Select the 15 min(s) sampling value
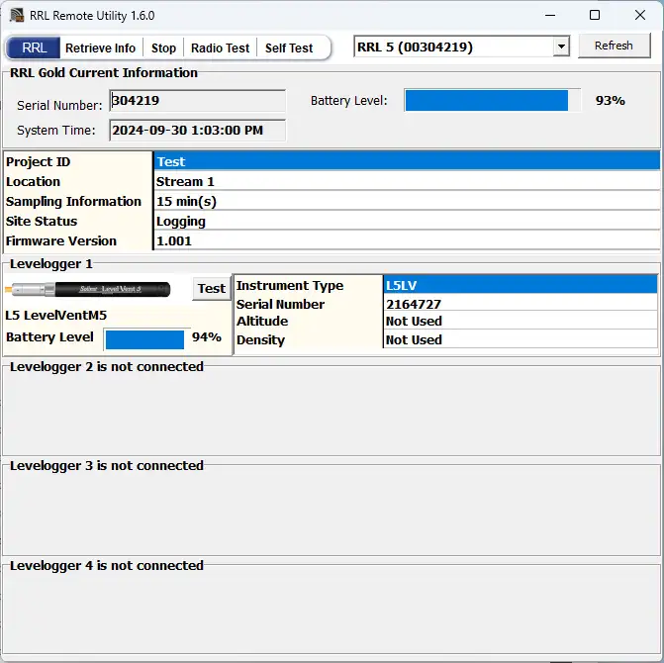664x663 pixels. [x=407, y=201]
